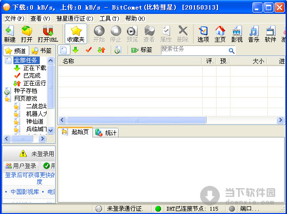Click the 名称 column header
The height and width of the screenshot is (214, 287).
tap(130, 61)
